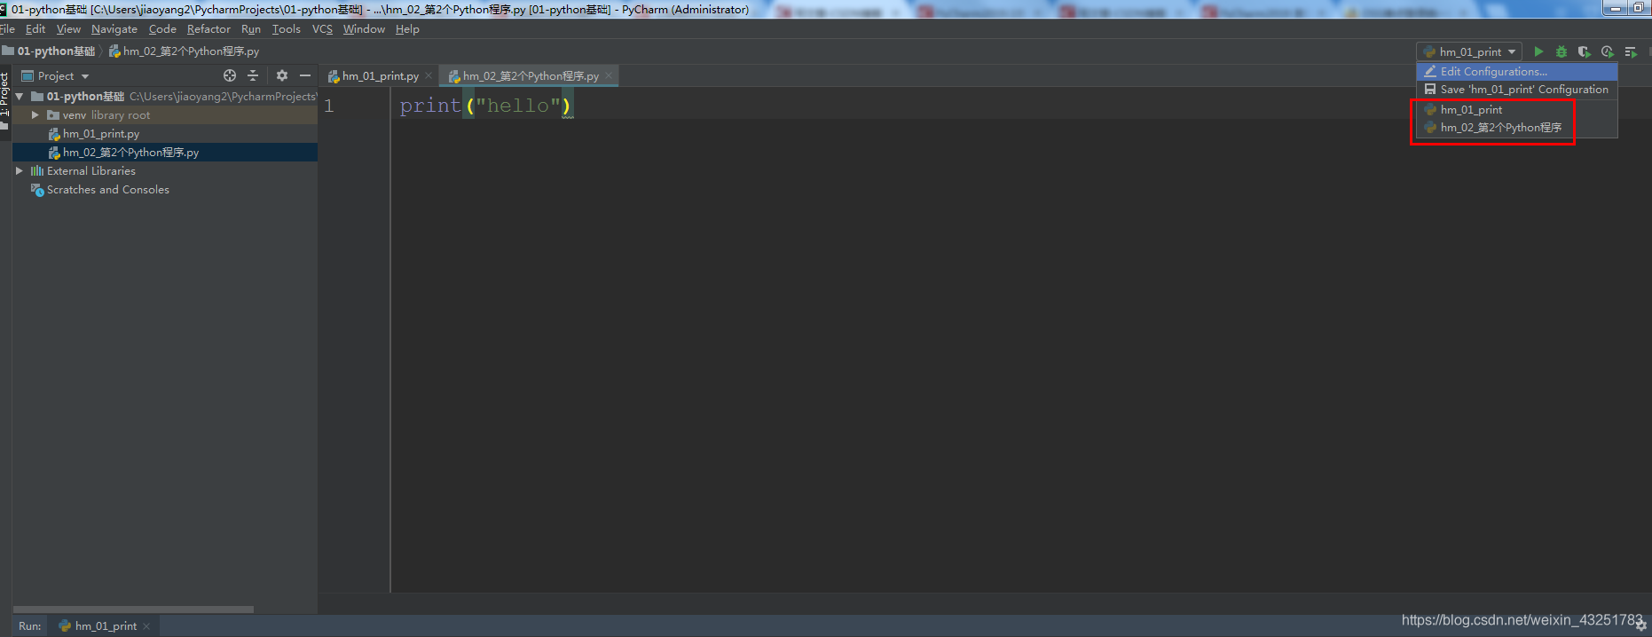The width and height of the screenshot is (1652, 637).
Task: Open the Navigate menu
Action: [x=114, y=29]
